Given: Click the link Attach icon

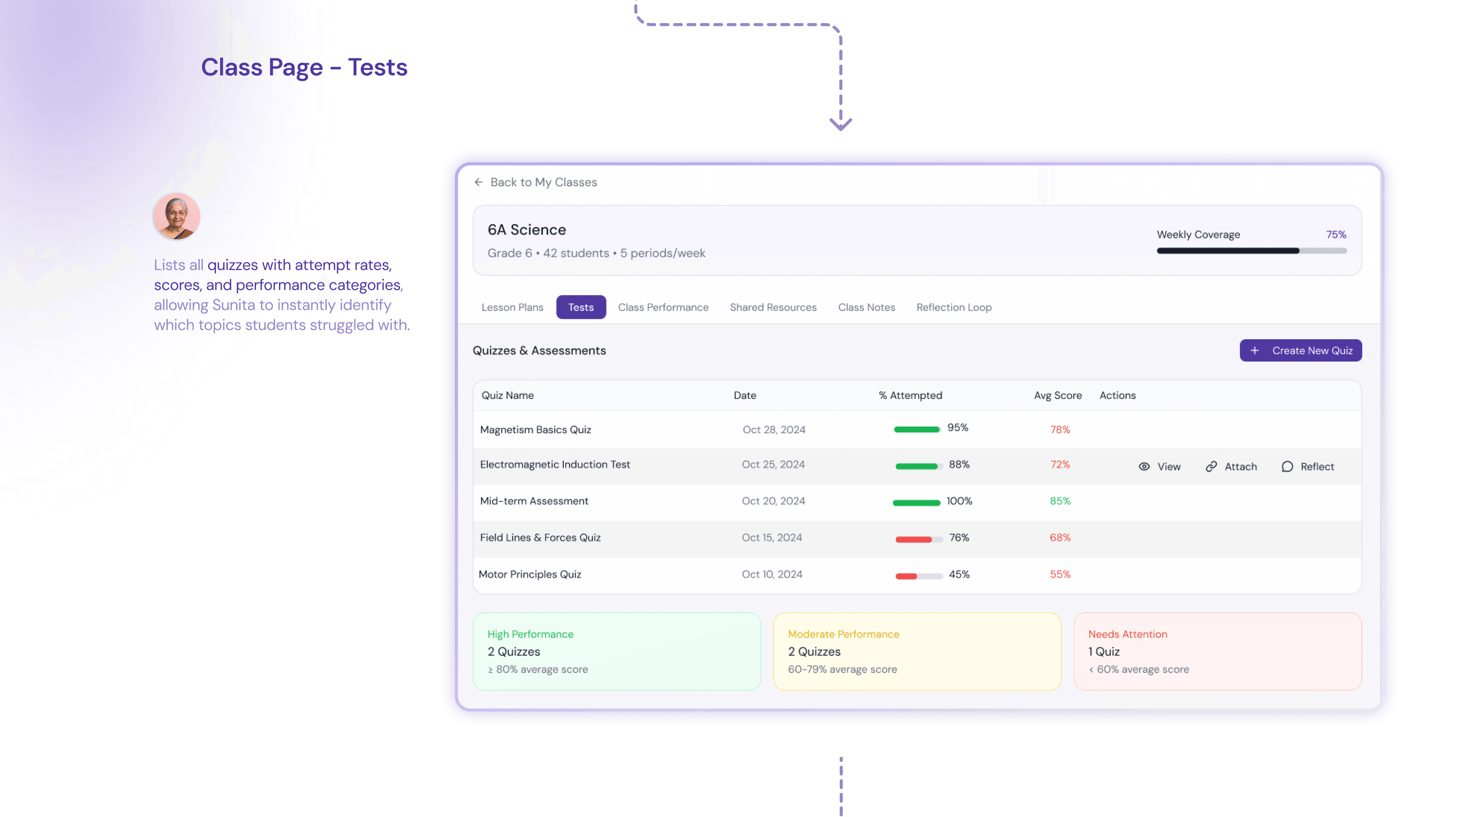Looking at the screenshot, I should click(1211, 466).
